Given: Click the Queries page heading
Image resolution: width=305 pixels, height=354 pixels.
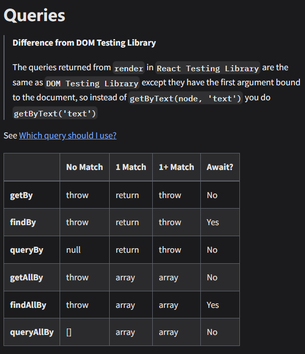Looking at the screenshot, I should (35, 15).
